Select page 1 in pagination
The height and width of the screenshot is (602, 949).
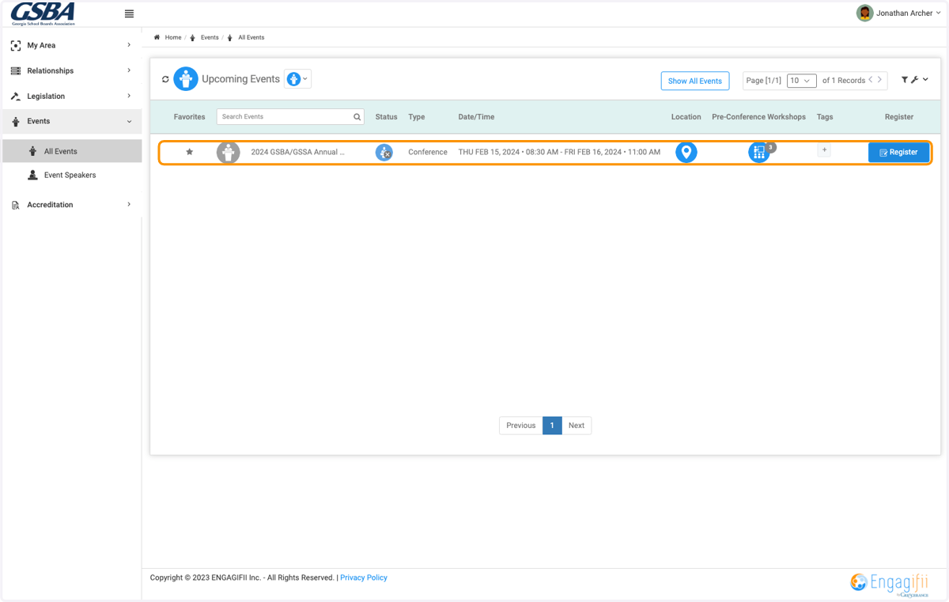tap(552, 426)
